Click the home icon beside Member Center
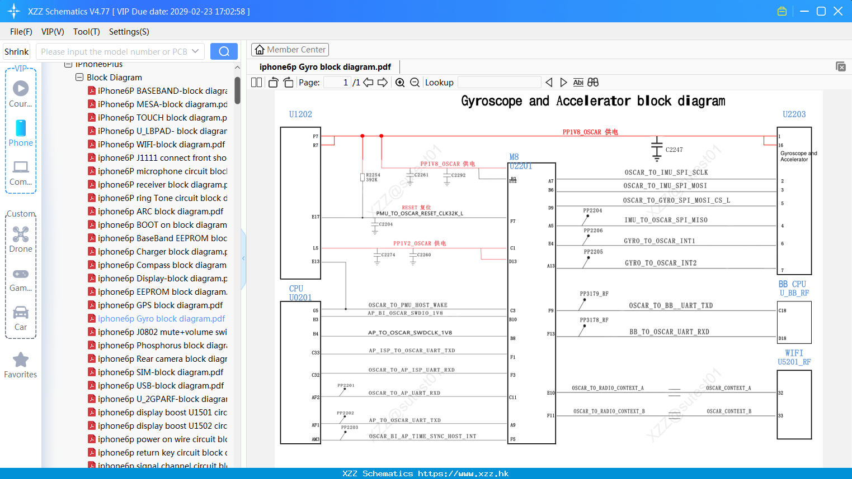852x479 pixels. pos(260,50)
